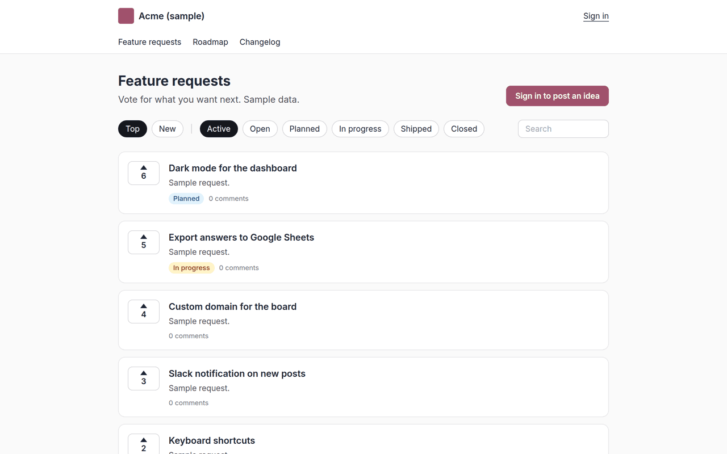Click In progress badge on Export answers
This screenshot has height=454, width=727.
(x=191, y=268)
